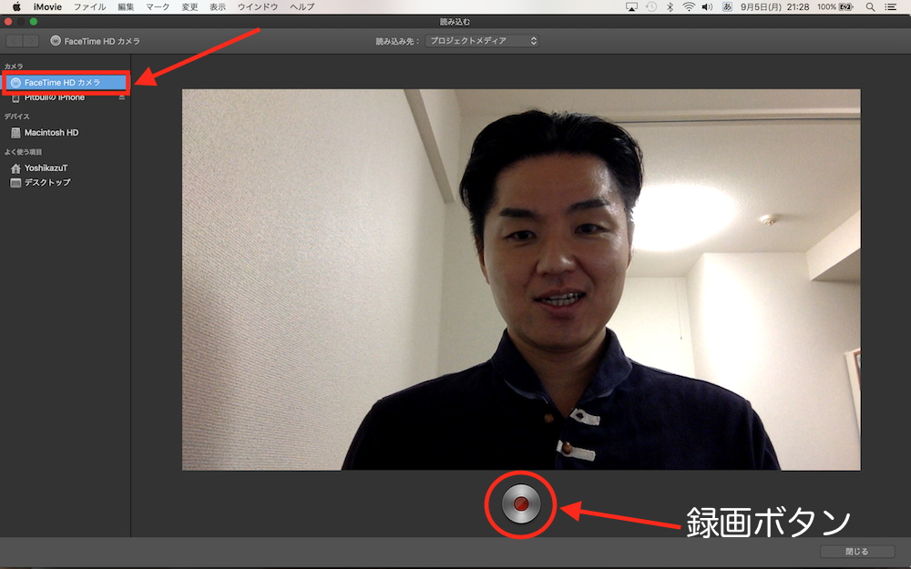Image resolution: width=911 pixels, height=569 pixels.
Task: Click the Spotlight search magnifier icon
Action: pos(870,6)
